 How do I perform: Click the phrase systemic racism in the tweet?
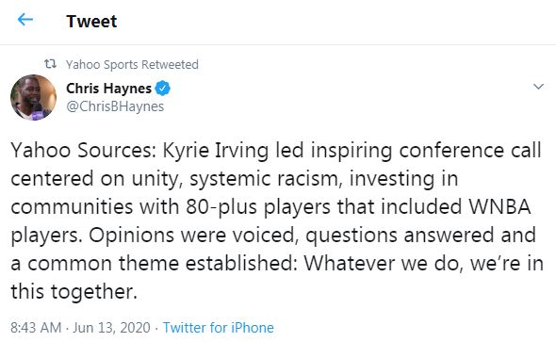267,179
